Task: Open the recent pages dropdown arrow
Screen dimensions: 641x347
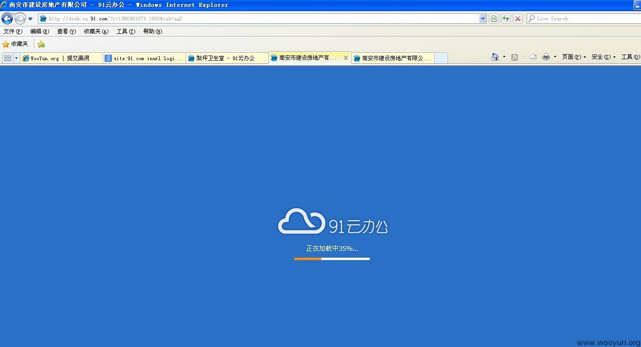Action: [31, 19]
